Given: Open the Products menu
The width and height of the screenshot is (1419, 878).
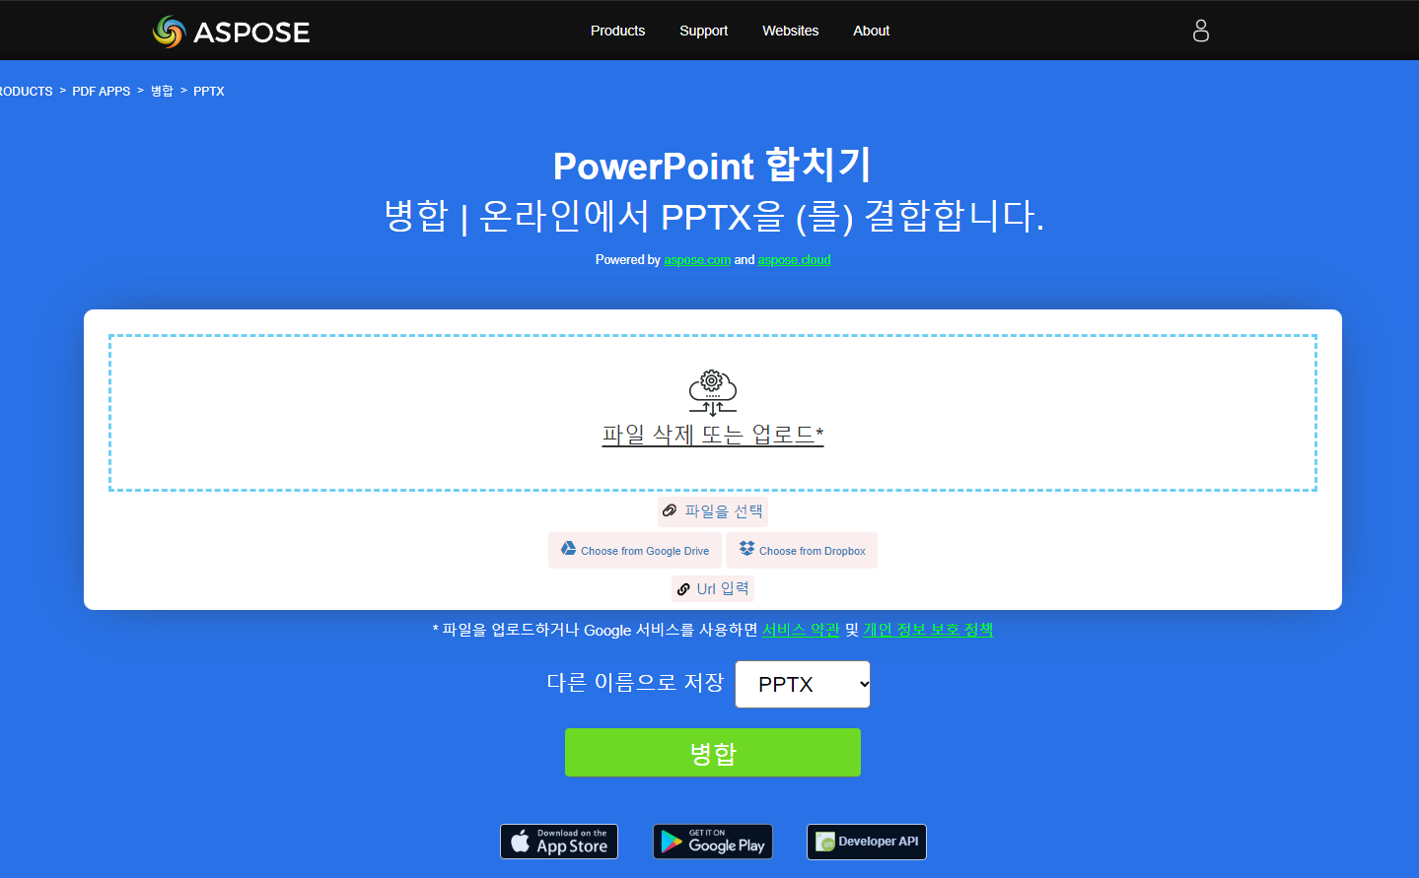Looking at the screenshot, I should tap(617, 31).
